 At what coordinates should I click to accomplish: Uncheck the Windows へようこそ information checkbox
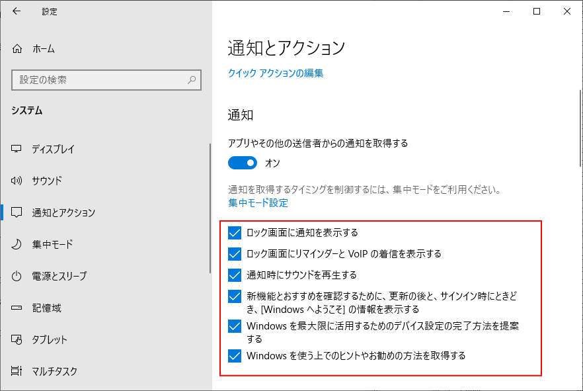(235, 296)
